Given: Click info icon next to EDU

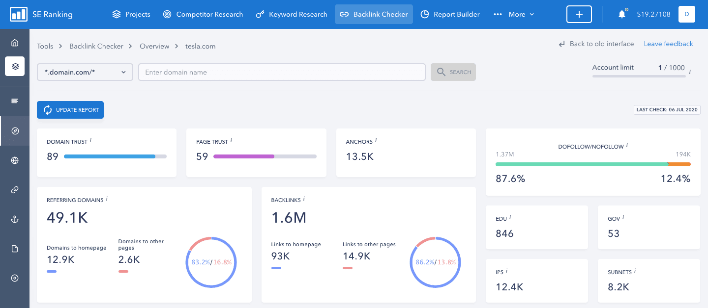Looking at the screenshot, I should [x=510, y=218].
